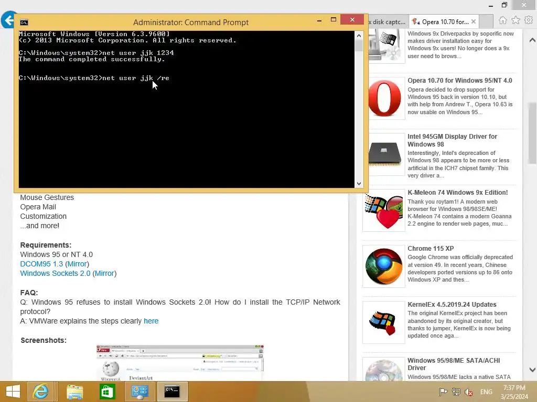Close the Command Prompt with red X
Image resolution: width=537 pixels, height=402 pixels.
point(352,19)
